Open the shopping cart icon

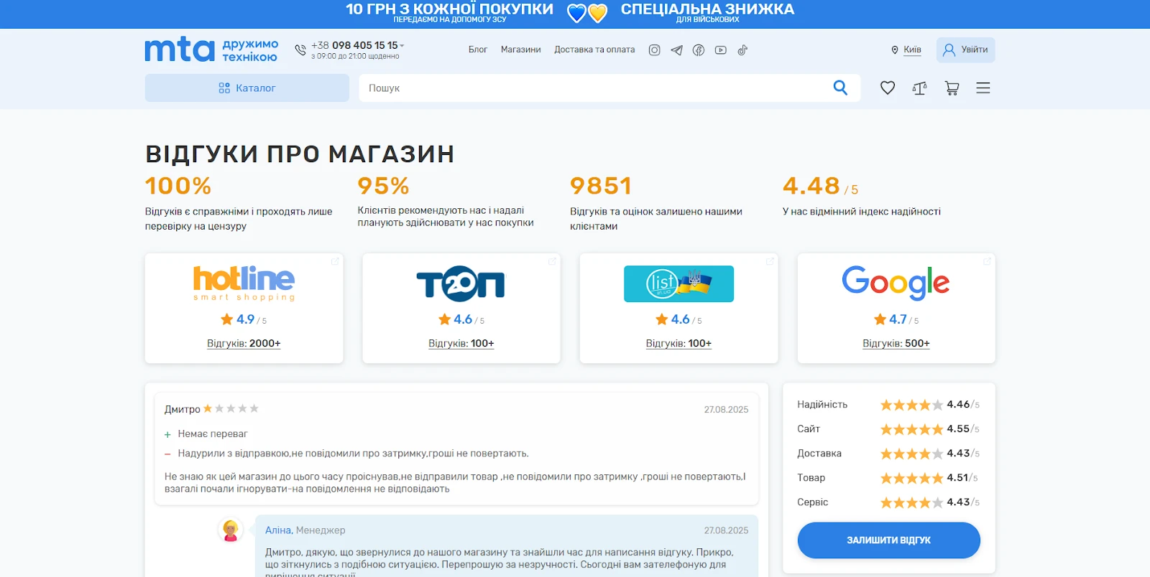pyautogui.click(x=952, y=88)
